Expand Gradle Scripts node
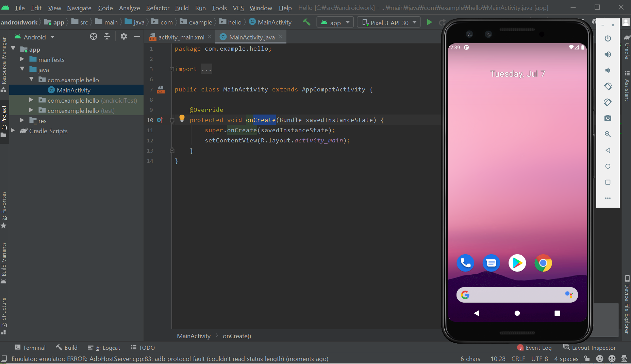Viewport: 631px width, 364px height. [x=13, y=131]
